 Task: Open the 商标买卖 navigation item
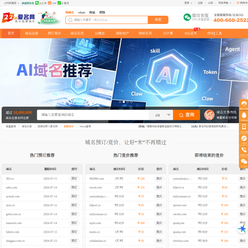pos(145,33)
